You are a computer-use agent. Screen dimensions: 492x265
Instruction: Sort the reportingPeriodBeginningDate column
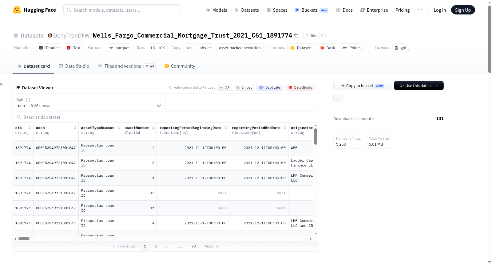coord(226,128)
